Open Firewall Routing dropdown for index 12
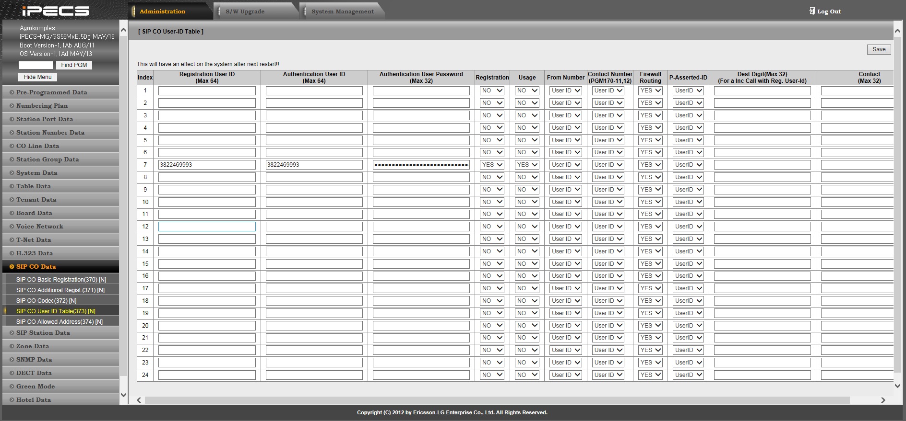The image size is (906, 421). point(650,227)
